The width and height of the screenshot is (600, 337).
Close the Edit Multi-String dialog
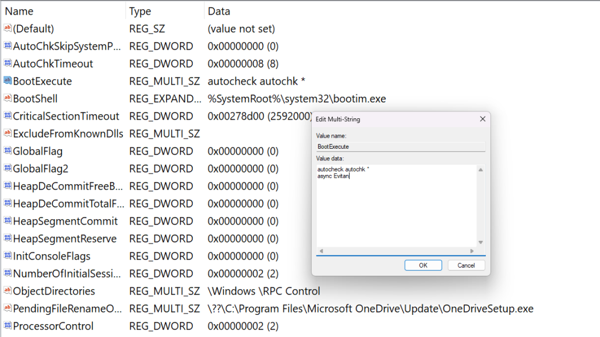(482, 119)
